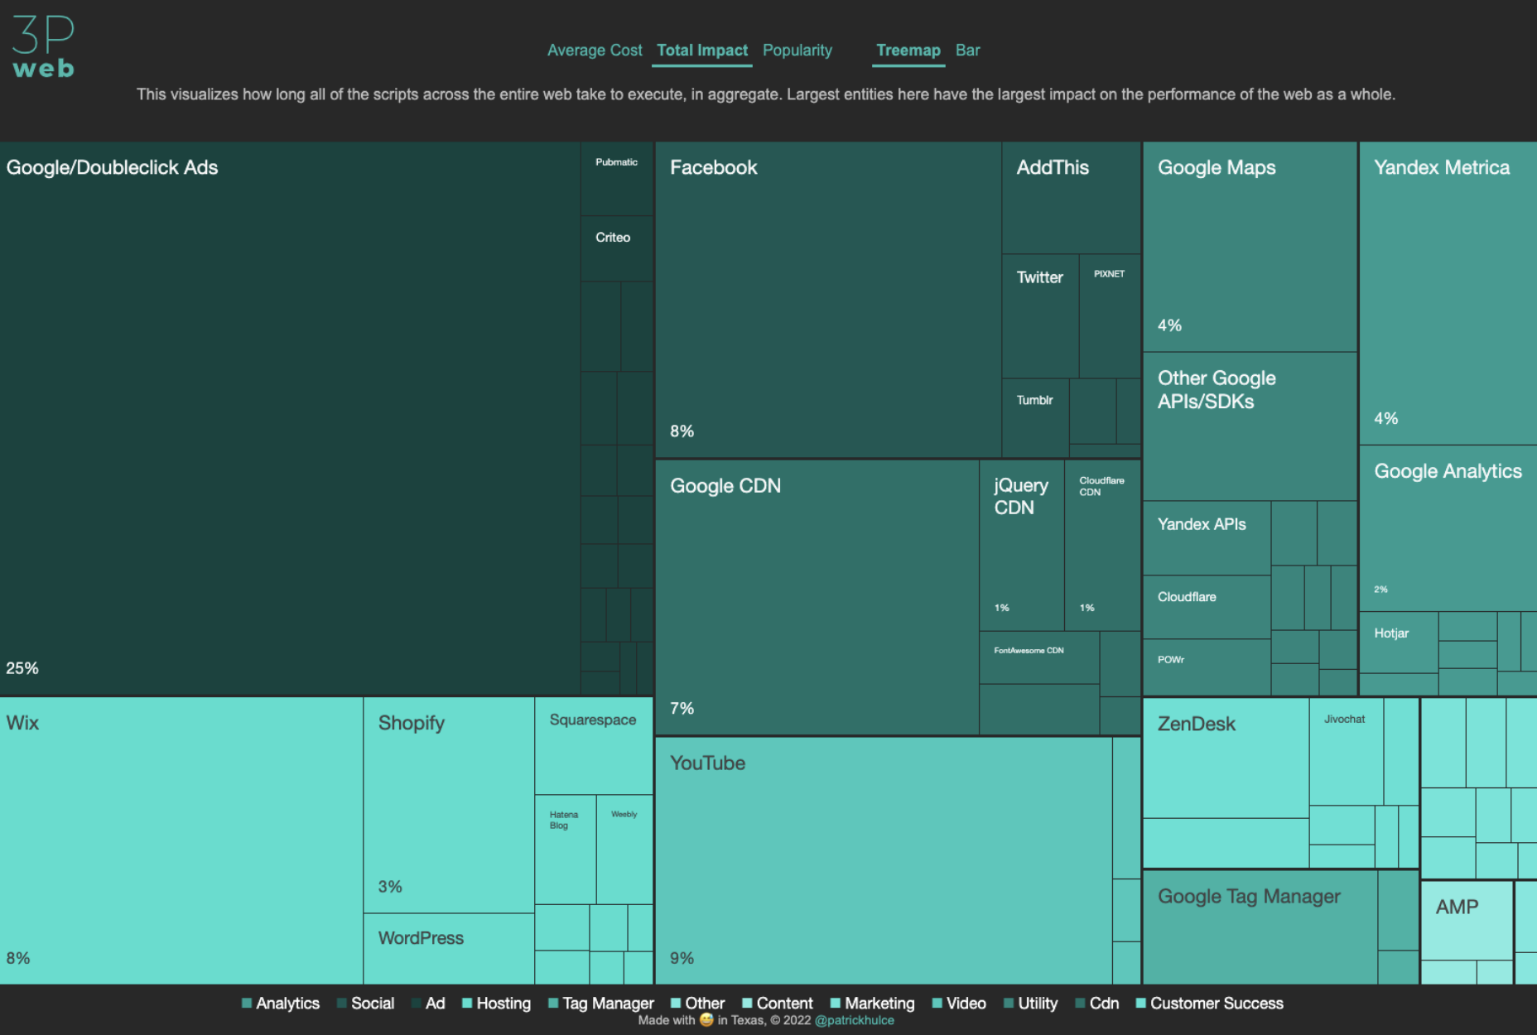Click the Google Analytics treemap block
The width and height of the screenshot is (1537, 1035).
point(1448,528)
